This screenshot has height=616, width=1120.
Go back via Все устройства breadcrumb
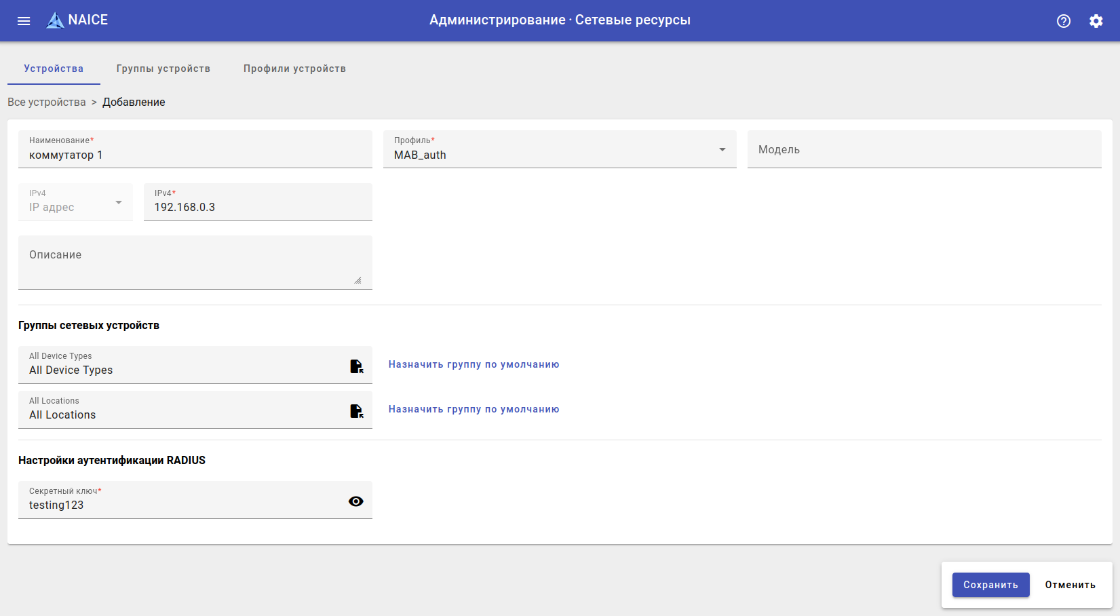tap(47, 102)
